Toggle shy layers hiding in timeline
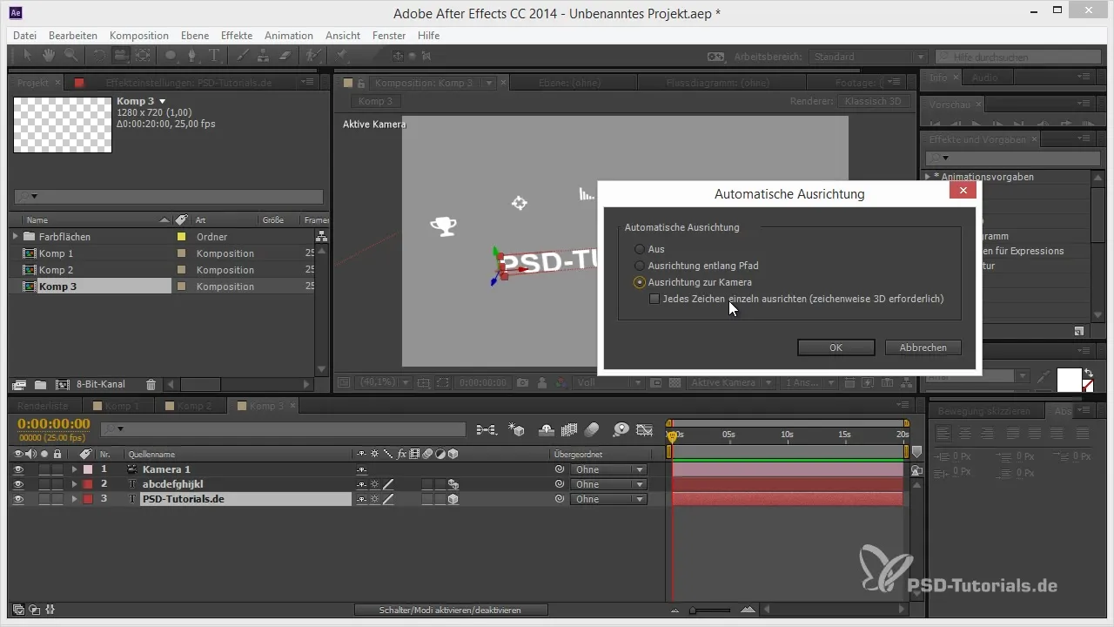 coord(547,429)
